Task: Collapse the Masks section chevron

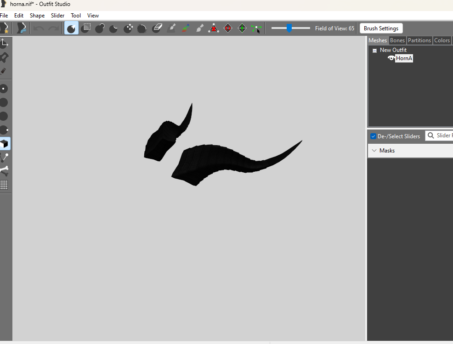Action: pyautogui.click(x=374, y=151)
